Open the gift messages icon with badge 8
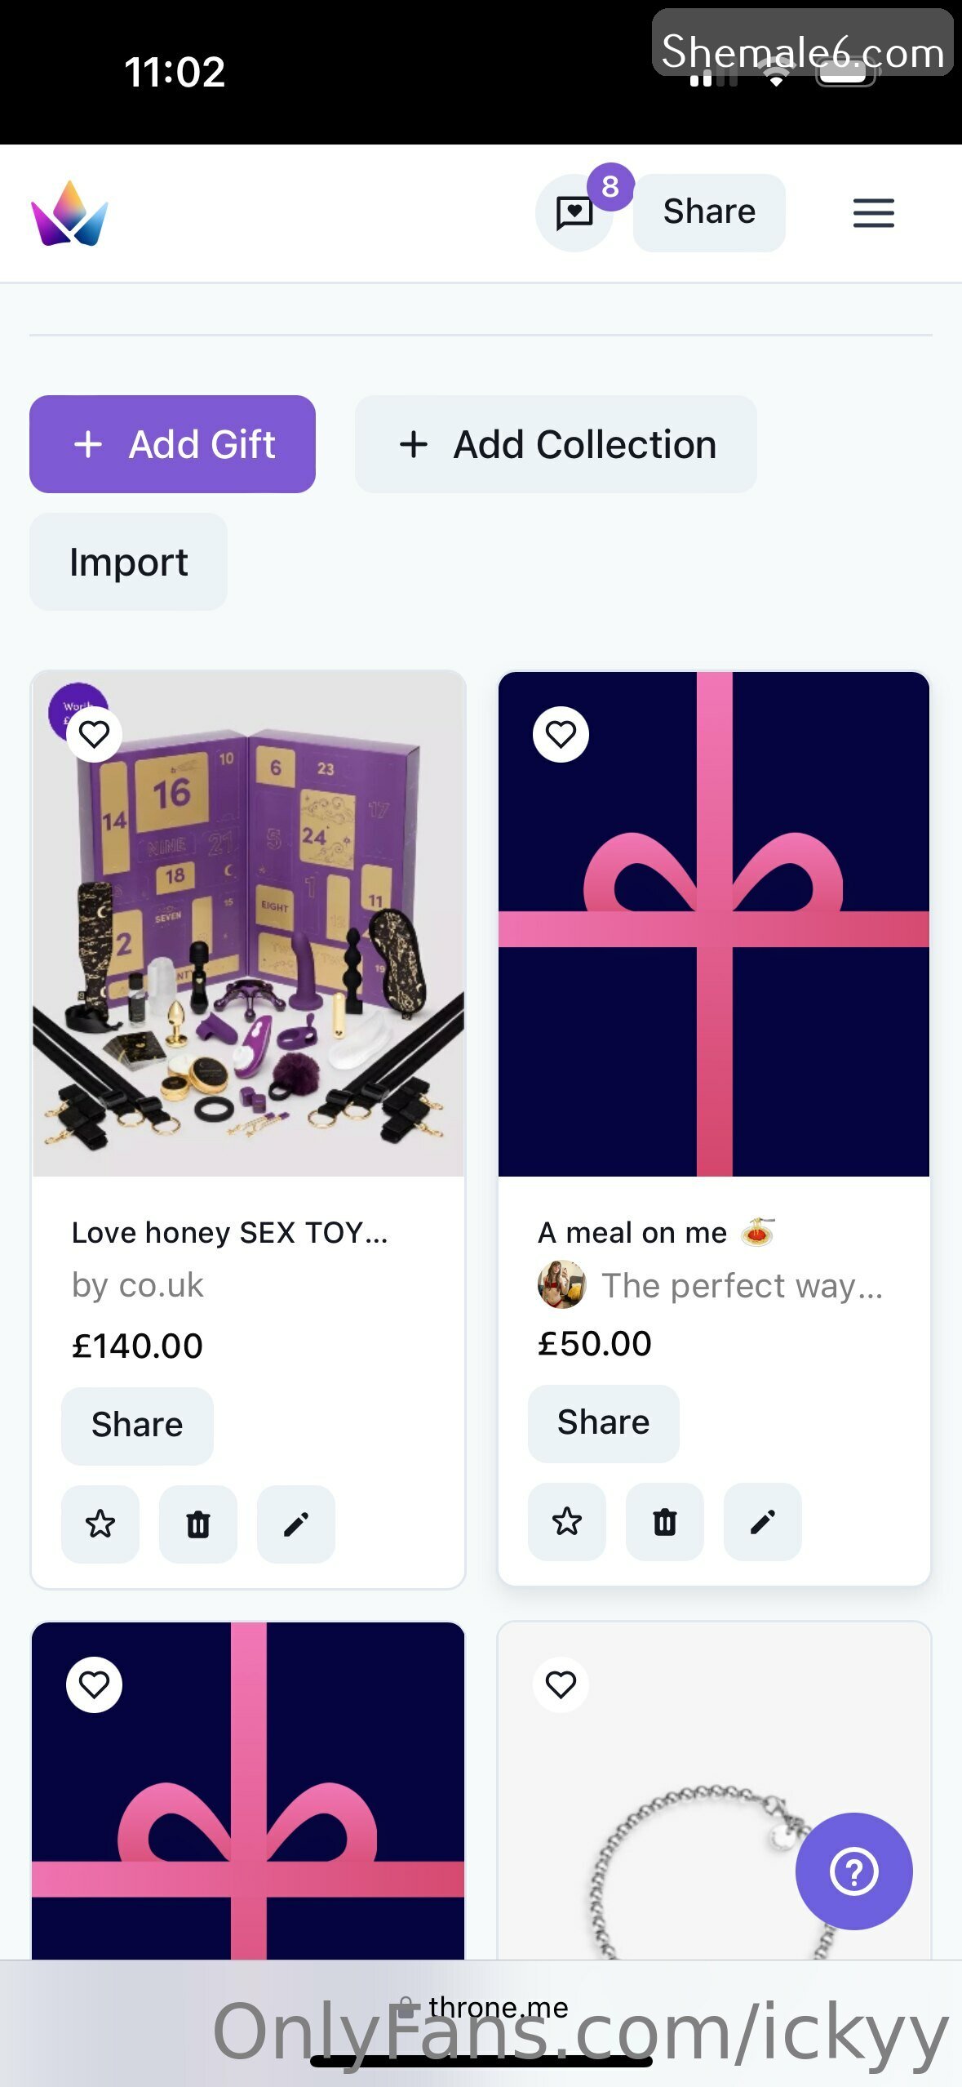 (574, 213)
